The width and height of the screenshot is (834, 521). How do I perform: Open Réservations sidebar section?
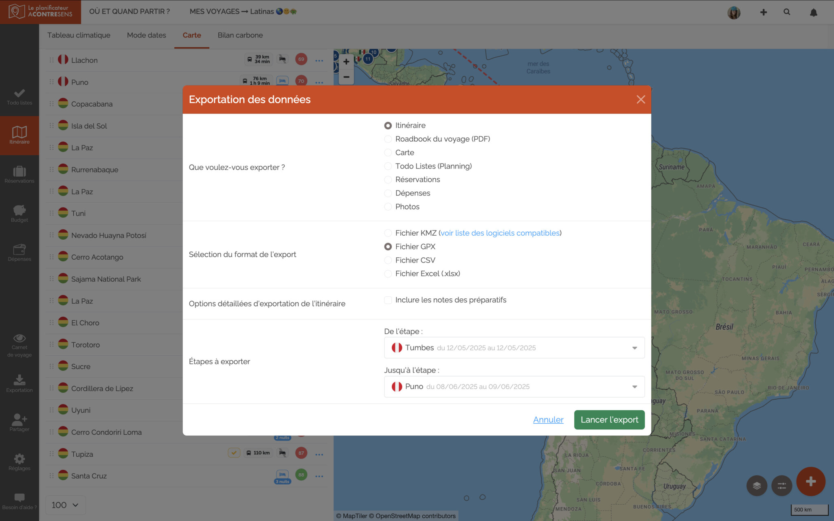pos(19,175)
